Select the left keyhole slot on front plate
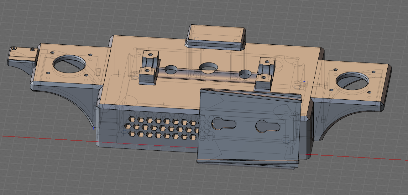The image size is (408, 195). point(224,124)
